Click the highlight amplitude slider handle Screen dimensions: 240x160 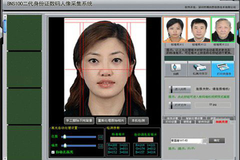[64, 146]
